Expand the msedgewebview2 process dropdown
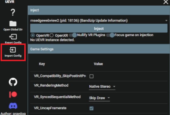Screen dimensions: 170x115 [166, 21]
